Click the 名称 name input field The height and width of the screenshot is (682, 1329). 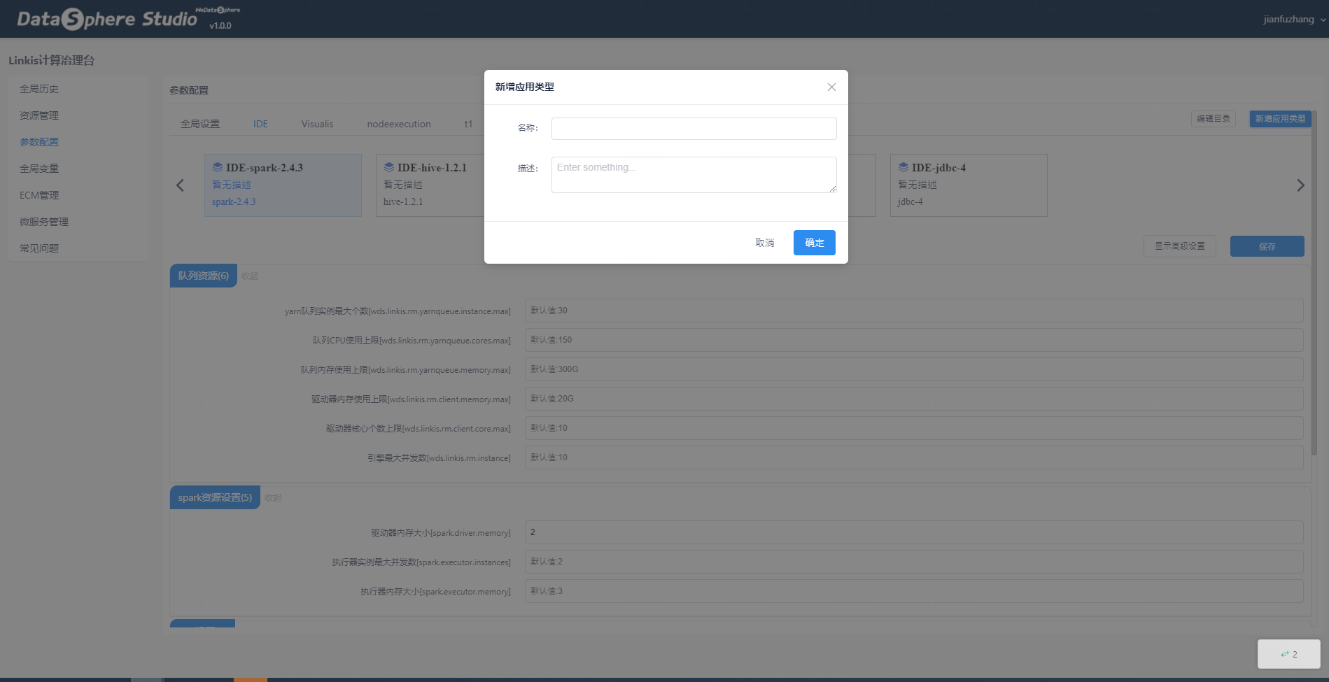tap(694, 129)
